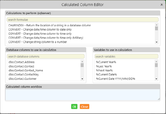Choose dbo.Contact.Address column

(x=21, y=62)
